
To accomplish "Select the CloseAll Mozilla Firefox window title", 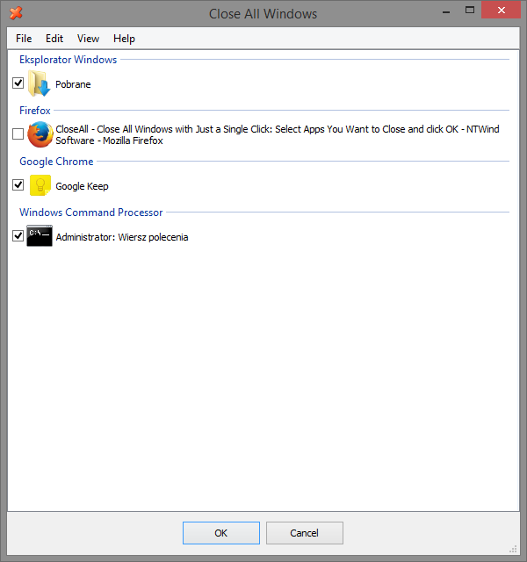I will click(x=278, y=134).
